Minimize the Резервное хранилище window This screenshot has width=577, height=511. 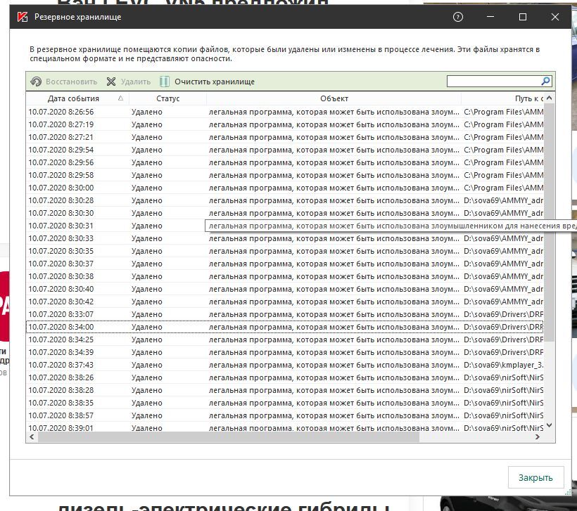coord(490,17)
